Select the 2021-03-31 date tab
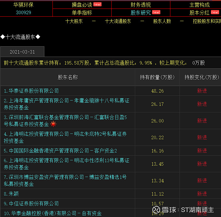221x217 pixels. pos(22,52)
